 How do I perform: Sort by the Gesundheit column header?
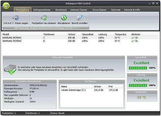click(x=89, y=34)
